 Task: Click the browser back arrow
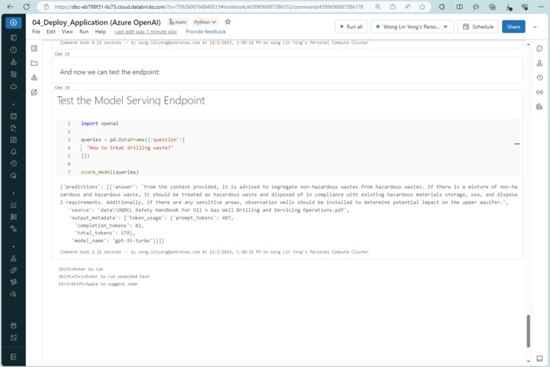pos(10,7)
